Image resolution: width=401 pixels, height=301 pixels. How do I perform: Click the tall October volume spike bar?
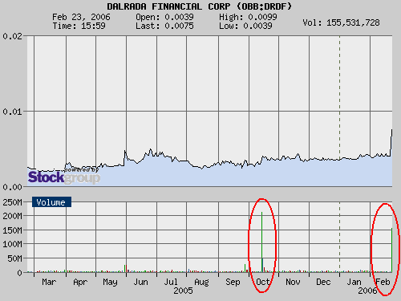[x=262, y=242]
